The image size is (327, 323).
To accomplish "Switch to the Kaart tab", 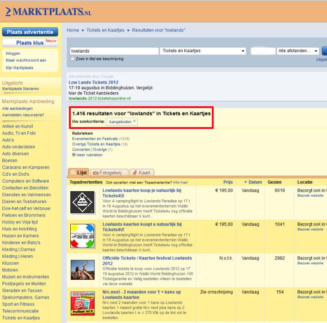I will pyautogui.click(x=142, y=173).
